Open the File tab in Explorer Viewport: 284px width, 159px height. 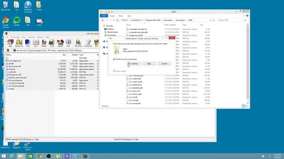click(x=104, y=16)
